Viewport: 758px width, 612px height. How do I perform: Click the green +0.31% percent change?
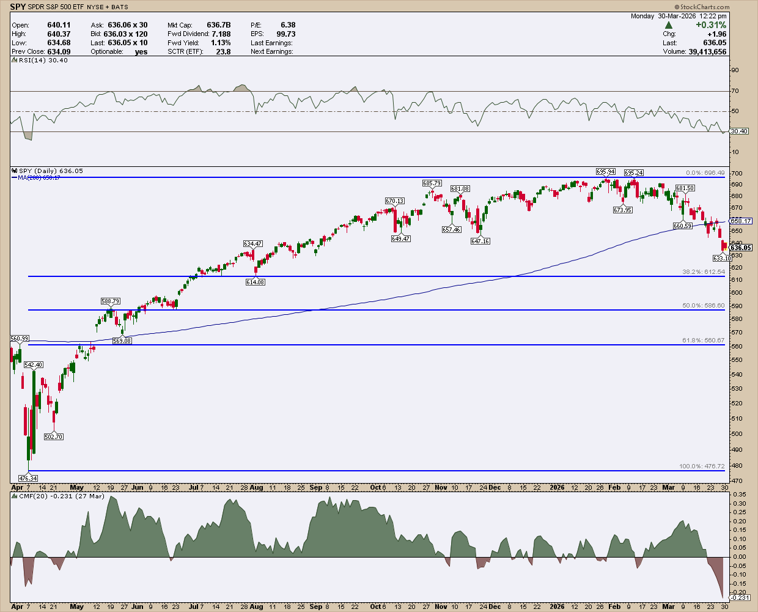tap(711, 25)
